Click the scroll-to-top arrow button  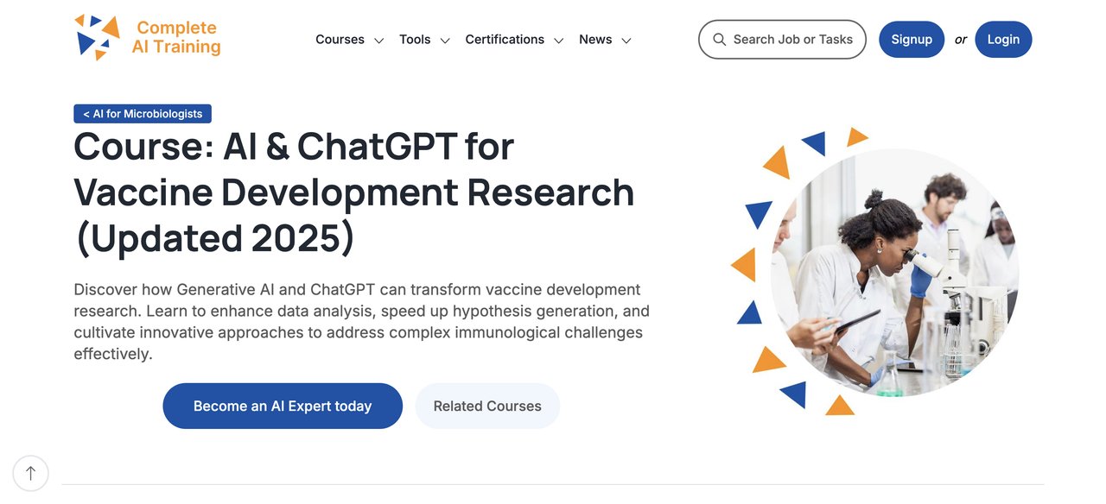coord(31,473)
